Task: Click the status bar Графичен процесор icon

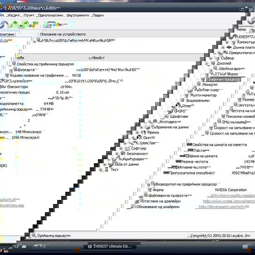Action: (x=34, y=235)
